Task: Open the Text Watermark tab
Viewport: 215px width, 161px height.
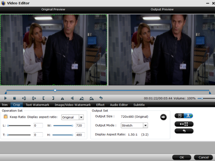Action: [37, 105]
